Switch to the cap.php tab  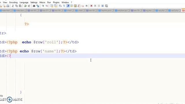pyautogui.click(x=161, y=10)
